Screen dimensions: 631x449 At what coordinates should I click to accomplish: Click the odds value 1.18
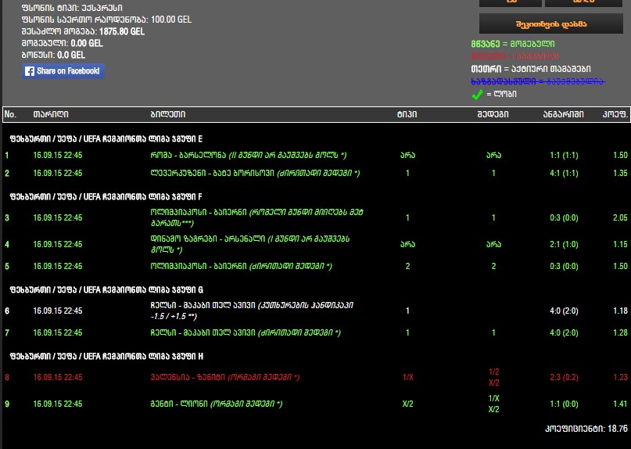coord(620,311)
